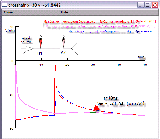The width and height of the screenshot is (160, 139).
Task: Click the crosshair marker at t=30
Action: (x=93, y=112)
